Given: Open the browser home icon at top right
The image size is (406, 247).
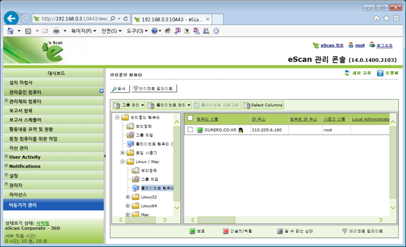Looking at the screenshot, I should pyautogui.click(x=376, y=18).
